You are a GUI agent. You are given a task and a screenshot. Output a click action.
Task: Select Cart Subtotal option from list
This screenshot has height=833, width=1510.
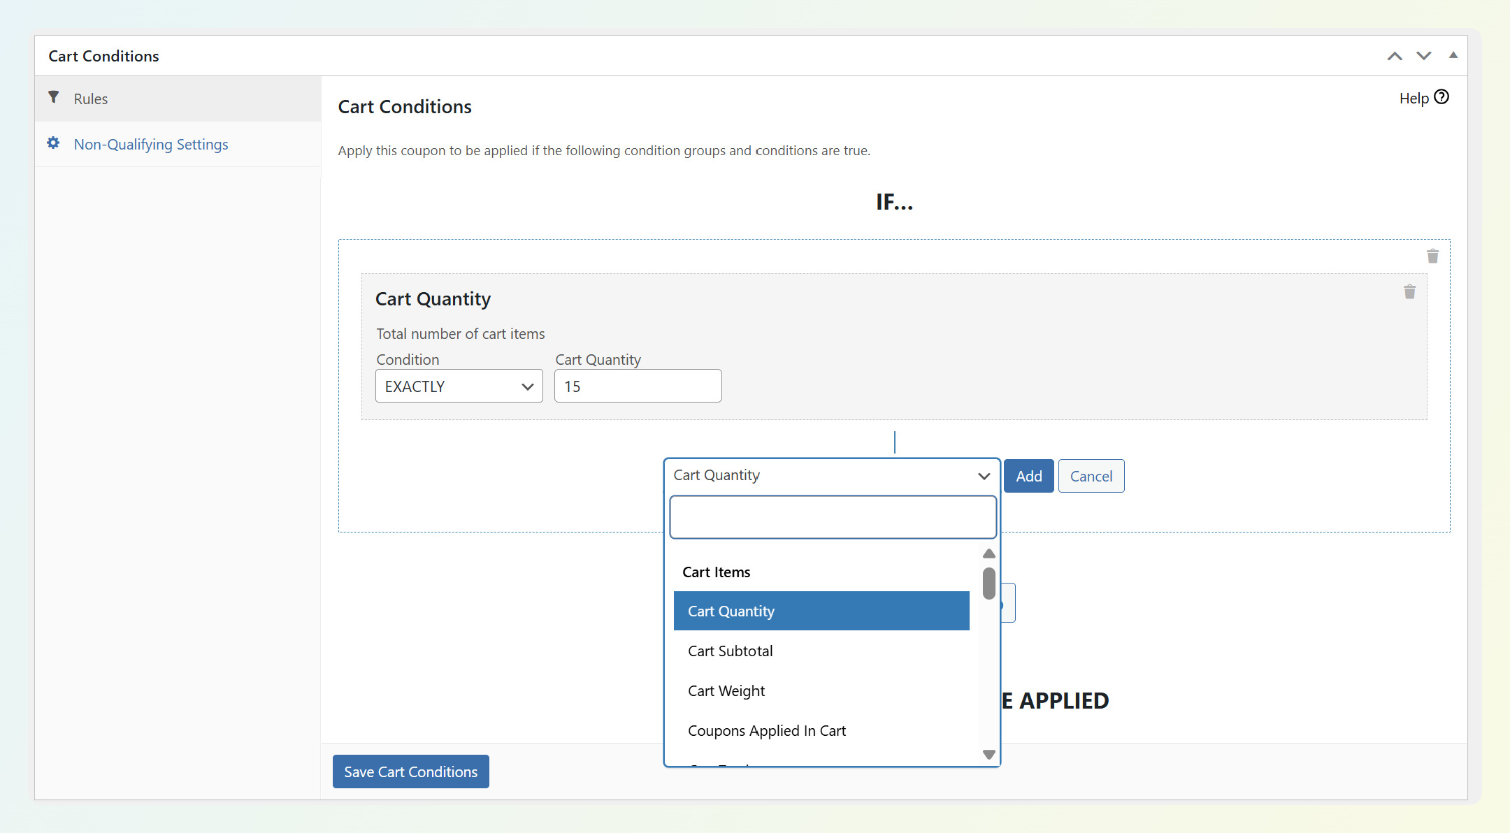(731, 651)
